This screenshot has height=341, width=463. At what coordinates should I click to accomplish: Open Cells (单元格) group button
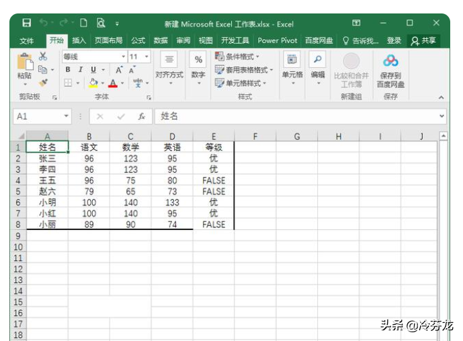(x=292, y=69)
